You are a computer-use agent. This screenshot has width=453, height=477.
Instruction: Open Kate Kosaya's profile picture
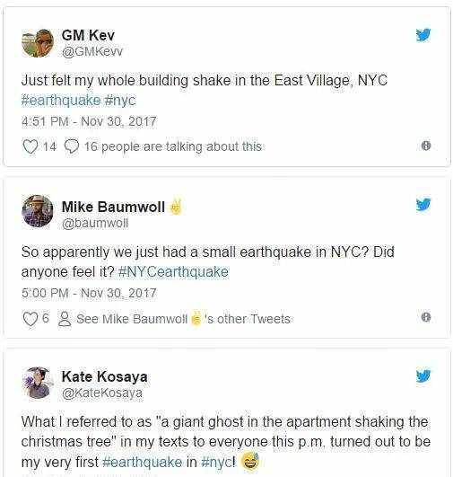click(x=38, y=383)
